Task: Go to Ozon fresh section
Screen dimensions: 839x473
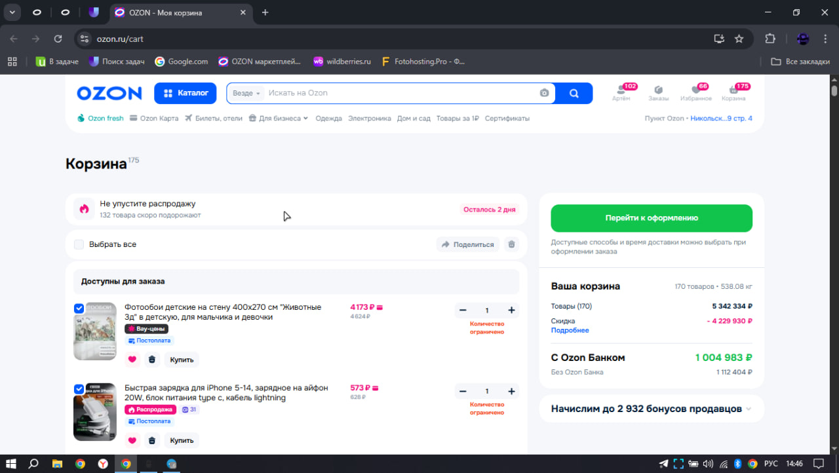Action: coord(100,119)
